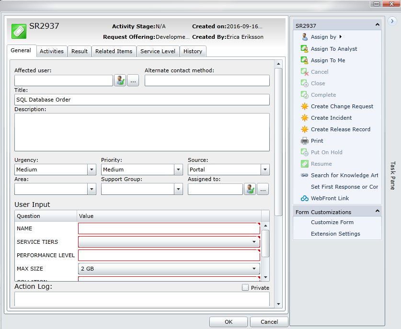Click the WebFront Link cloud icon
401x329 pixels.
305,198
